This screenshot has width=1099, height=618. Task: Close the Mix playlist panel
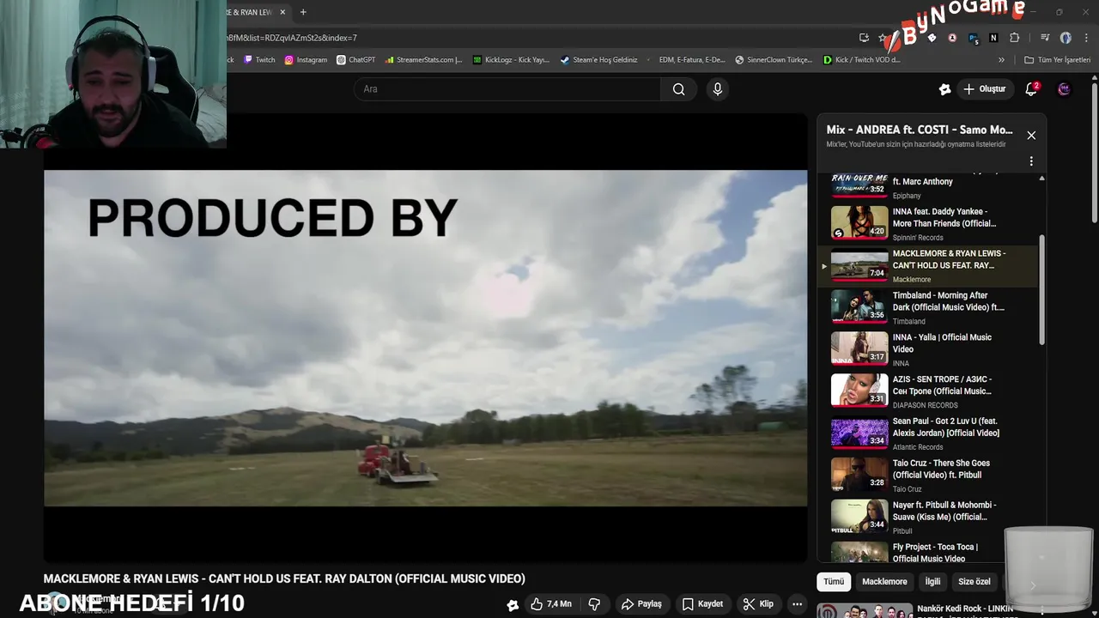click(x=1031, y=136)
